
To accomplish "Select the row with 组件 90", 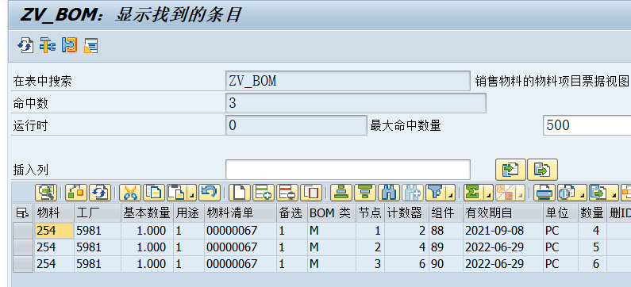I will tap(23, 264).
